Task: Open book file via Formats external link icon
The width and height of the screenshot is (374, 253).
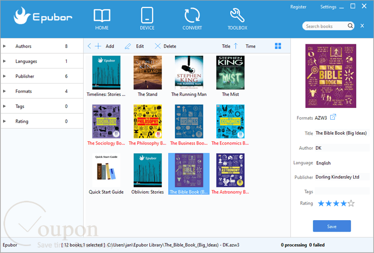Action: click(333, 117)
